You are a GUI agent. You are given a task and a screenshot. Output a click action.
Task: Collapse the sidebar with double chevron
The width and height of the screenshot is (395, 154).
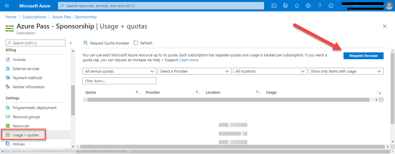point(71,43)
